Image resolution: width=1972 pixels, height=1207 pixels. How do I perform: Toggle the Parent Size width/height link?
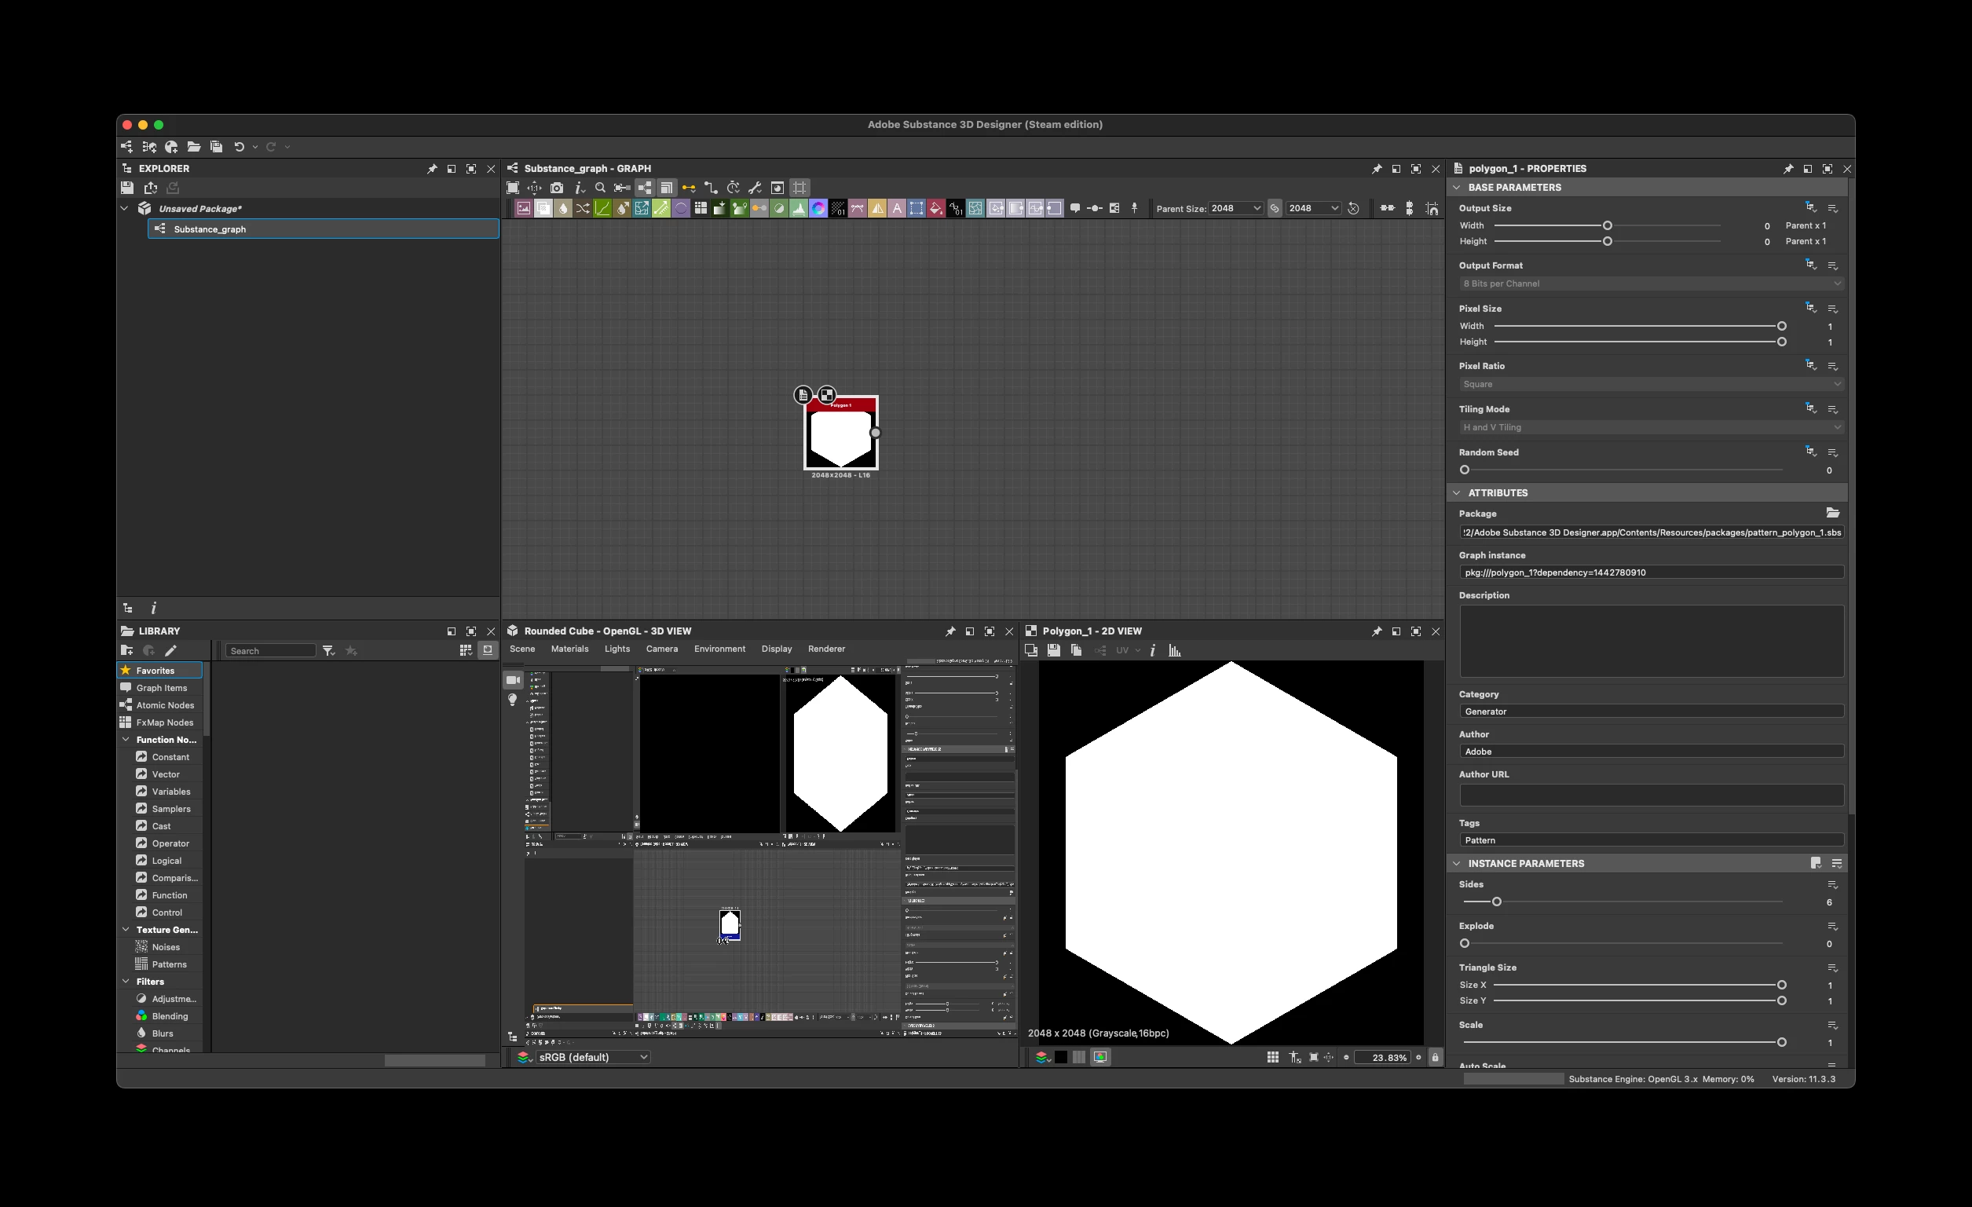pos(1274,209)
